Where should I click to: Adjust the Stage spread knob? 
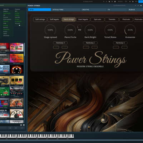pyautogui.click(x=50, y=30)
